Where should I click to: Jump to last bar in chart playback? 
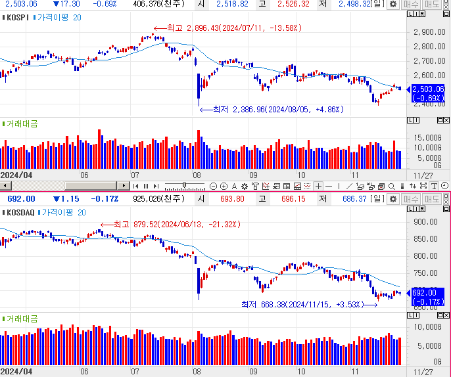(x=156, y=187)
